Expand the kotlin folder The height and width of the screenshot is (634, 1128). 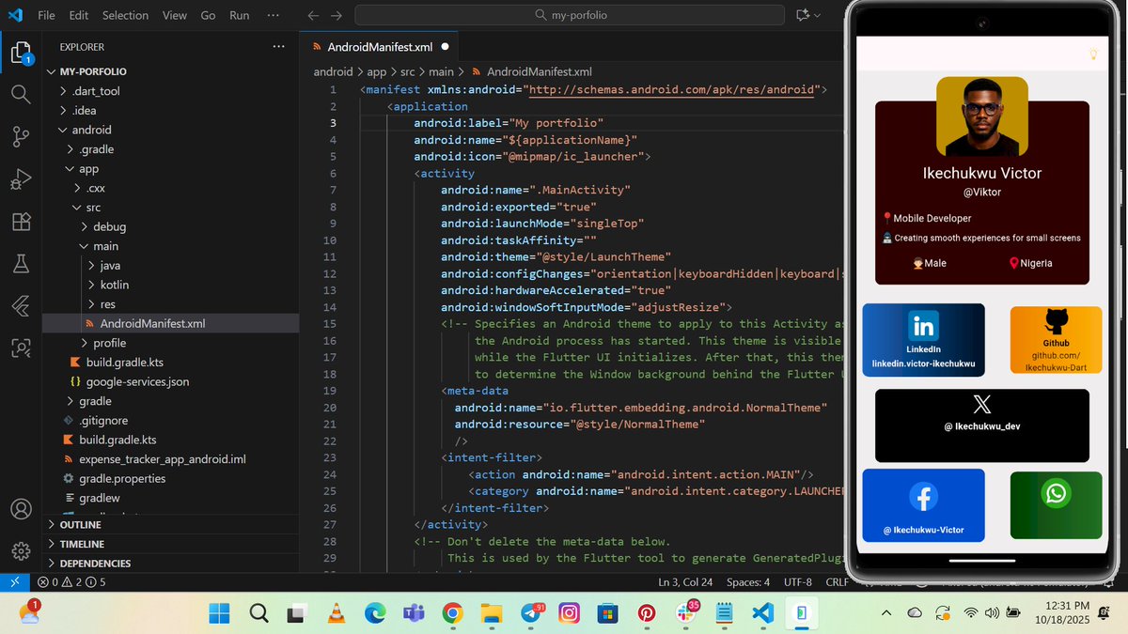click(x=171, y=285)
